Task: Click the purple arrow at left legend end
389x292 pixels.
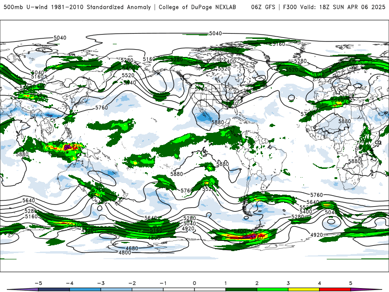Action: pyautogui.click(x=23, y=290)
